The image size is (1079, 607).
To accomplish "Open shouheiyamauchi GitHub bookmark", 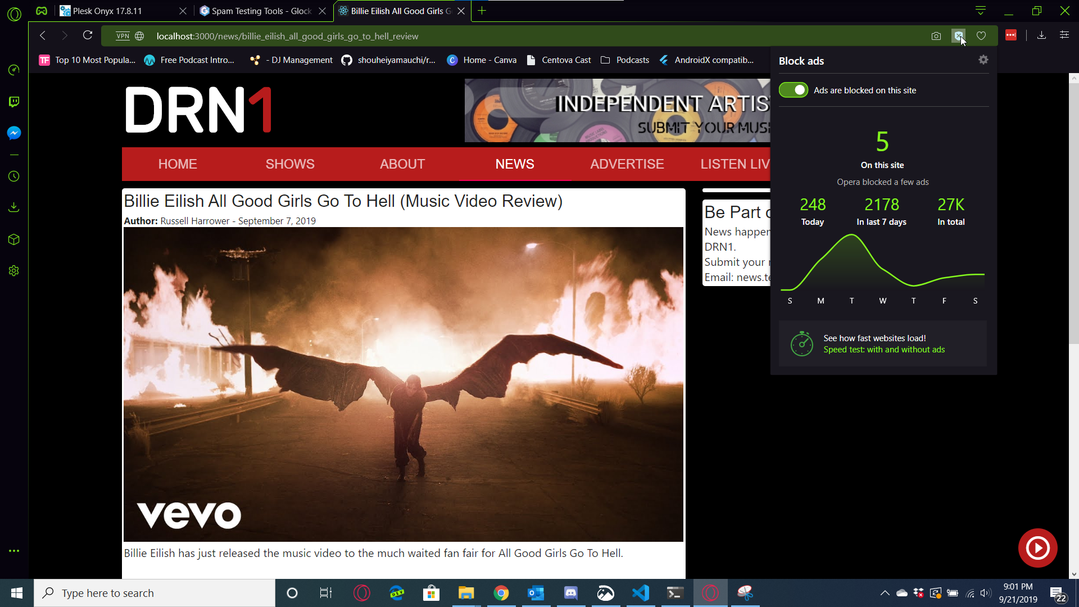I will point(389,60).
